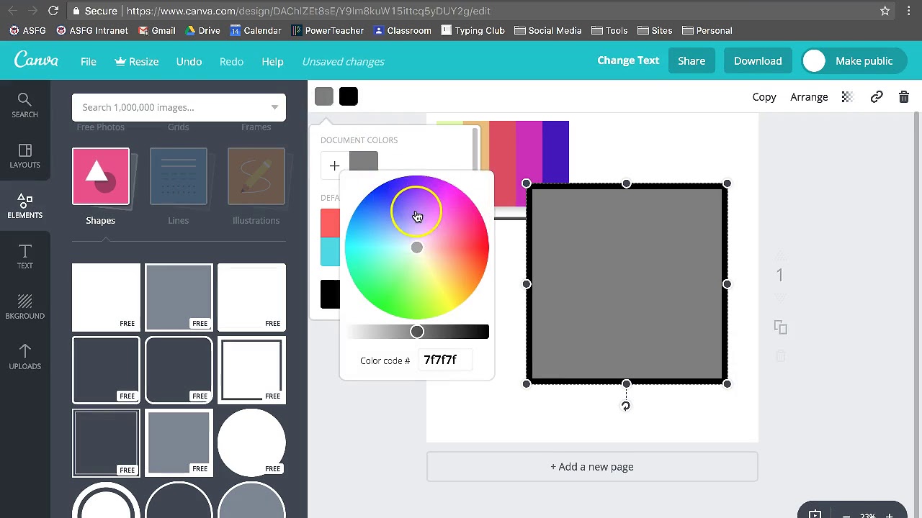Open the Help menu
Image resolution: width=922 pixels, height=518 pixels.
[x=272, y=61]
